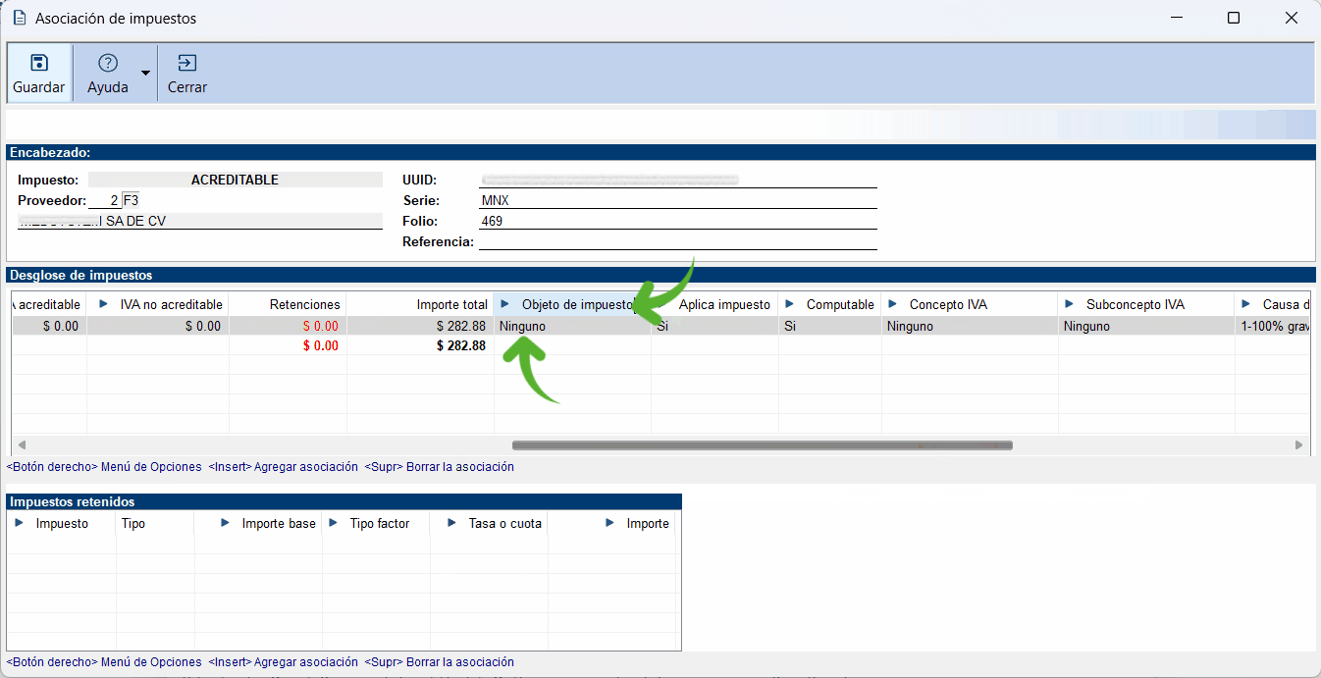Click the Subconcepto IVA column arrow
Screen dimensions: 1321x678
point(1070,304)
